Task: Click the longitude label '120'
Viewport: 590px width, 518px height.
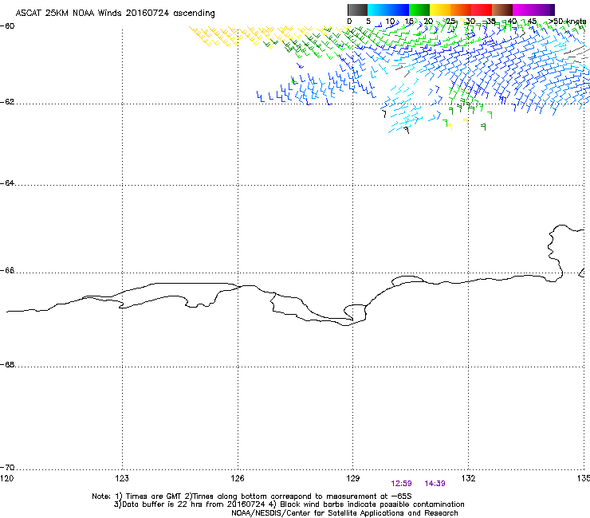Action: [6, 478]
